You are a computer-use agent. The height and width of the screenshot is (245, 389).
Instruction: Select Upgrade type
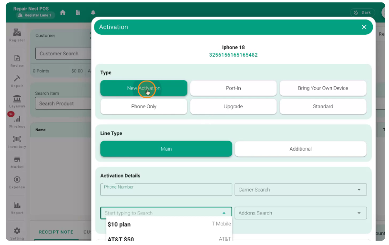click(x=233, y=106)
